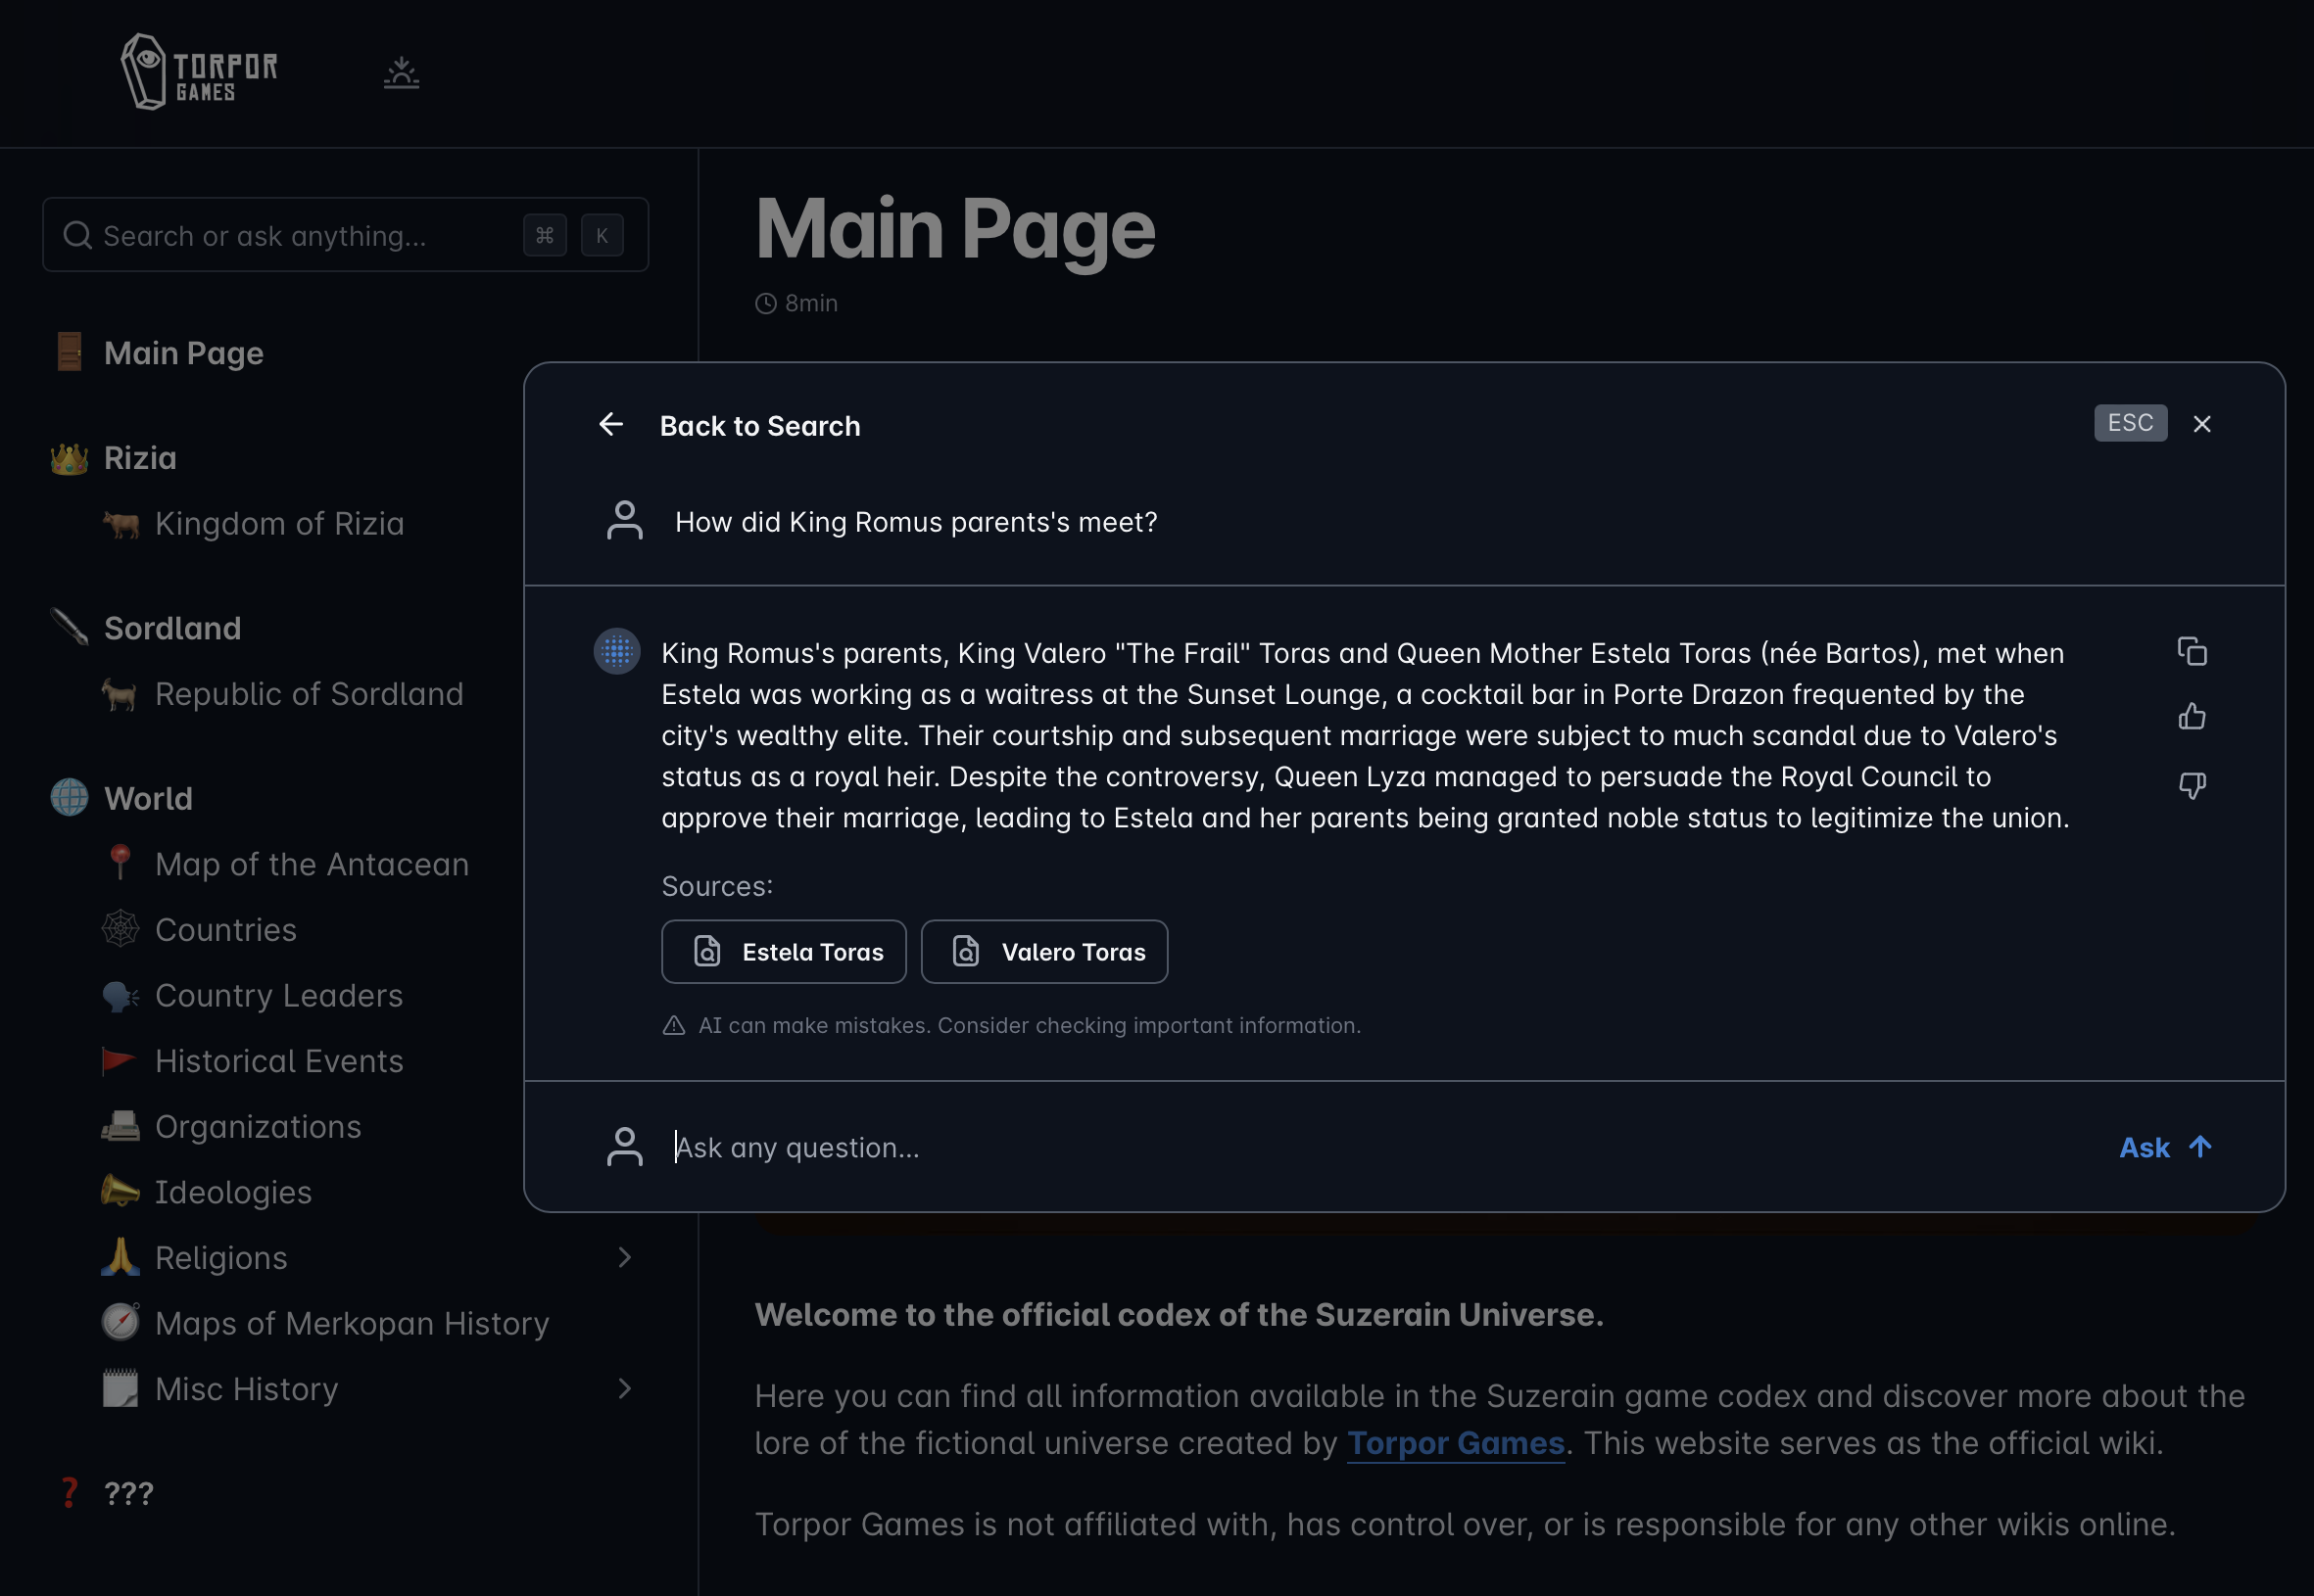
Task: Click the Back to Search label
Action: 760,426
